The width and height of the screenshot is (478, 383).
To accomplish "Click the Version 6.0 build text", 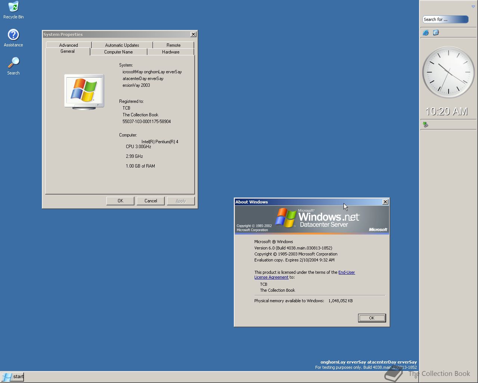I will [293, 248].
